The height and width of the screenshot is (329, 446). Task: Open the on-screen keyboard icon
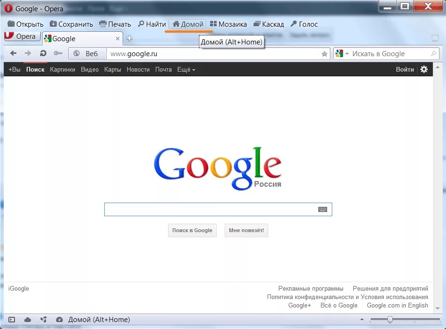[x=322, y=209]
